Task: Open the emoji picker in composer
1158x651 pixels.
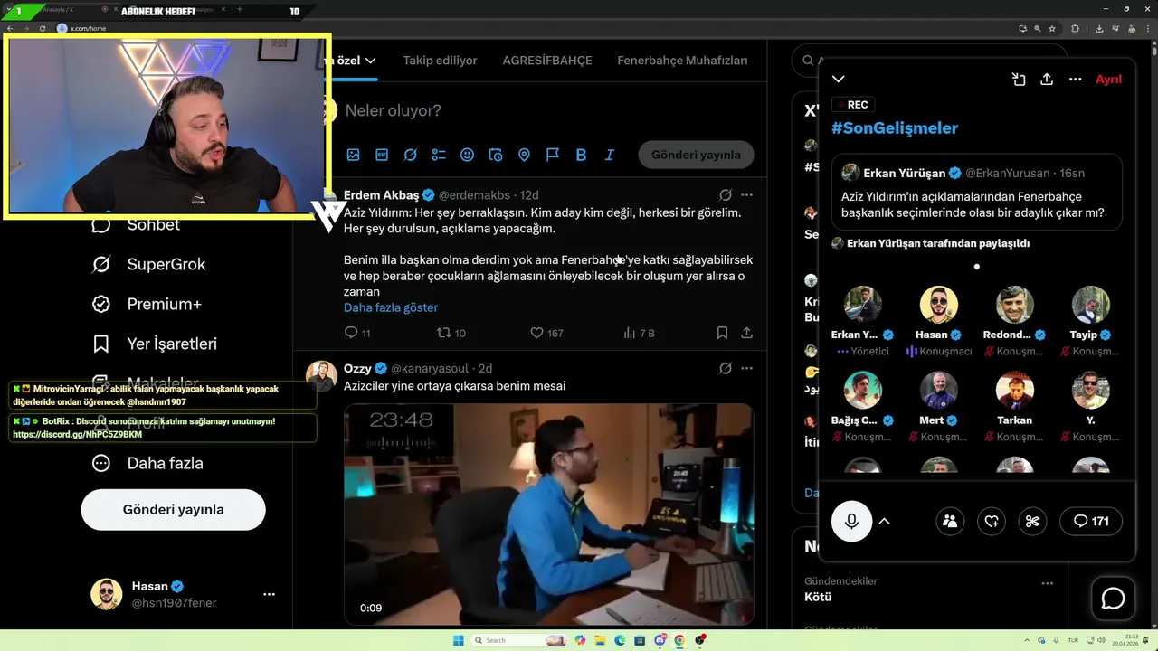Action: click(467, 155)
